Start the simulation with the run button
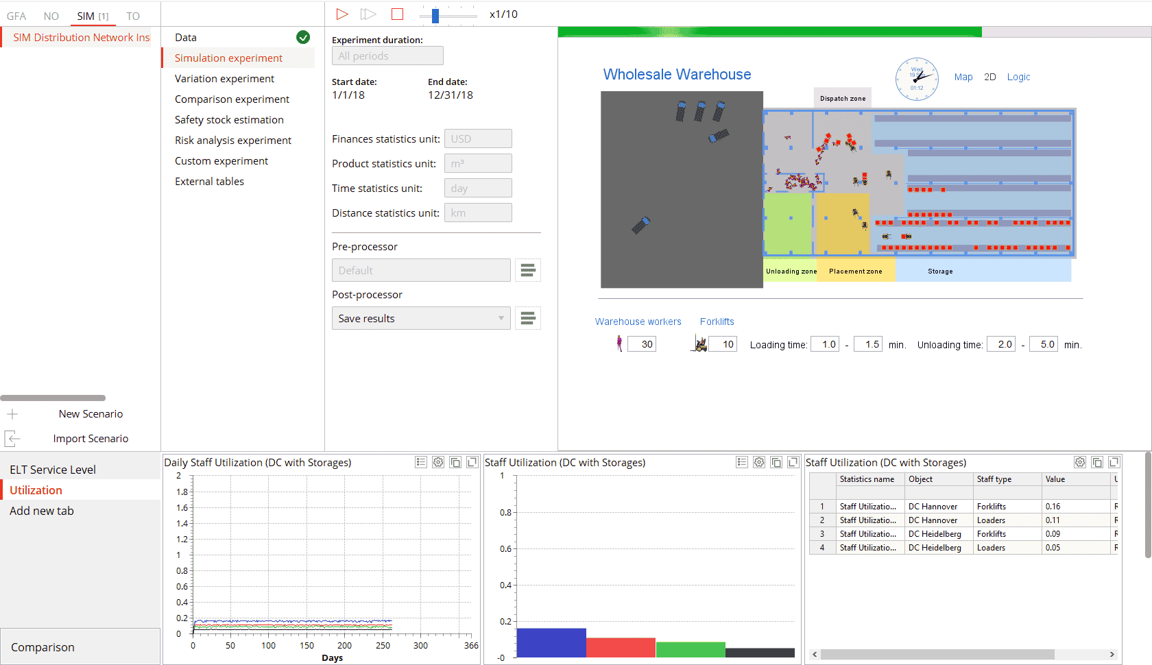The image size is (1152, 665). [x=342, y=14]
